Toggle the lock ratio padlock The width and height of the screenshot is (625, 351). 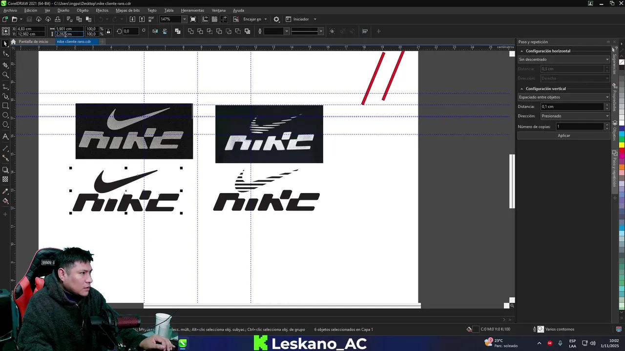pos(108,31)
